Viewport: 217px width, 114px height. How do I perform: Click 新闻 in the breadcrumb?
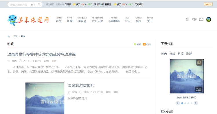23,36
